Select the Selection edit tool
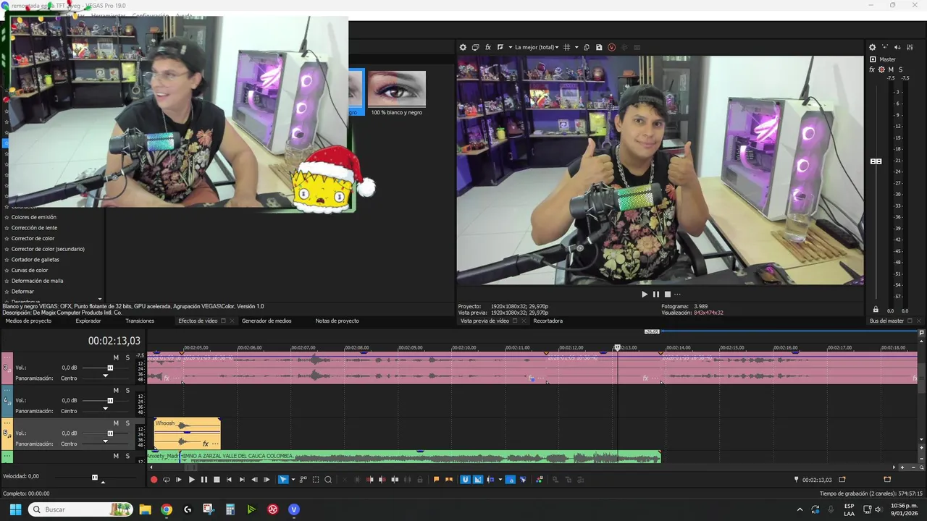This screenshot has width=927, height=521. pos(316,480)
